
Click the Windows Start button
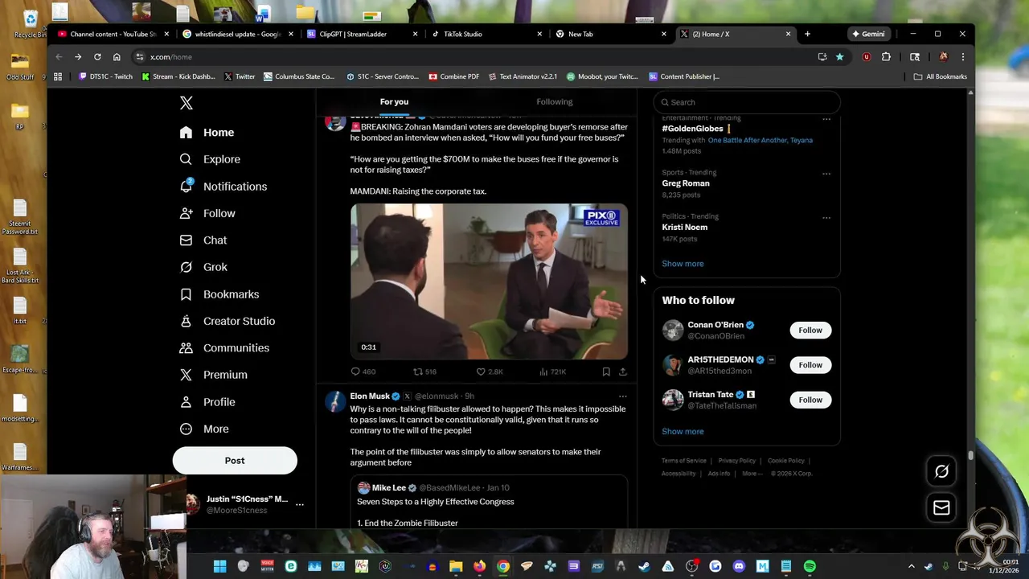tap(219, 566)
